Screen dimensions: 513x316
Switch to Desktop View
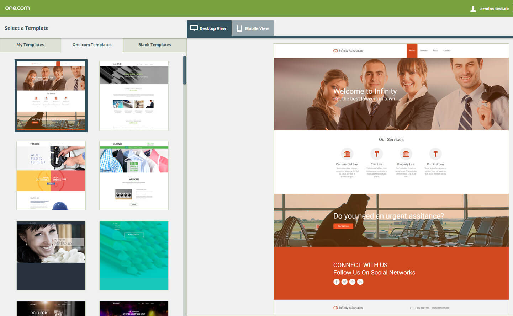(x=209, y=28)
